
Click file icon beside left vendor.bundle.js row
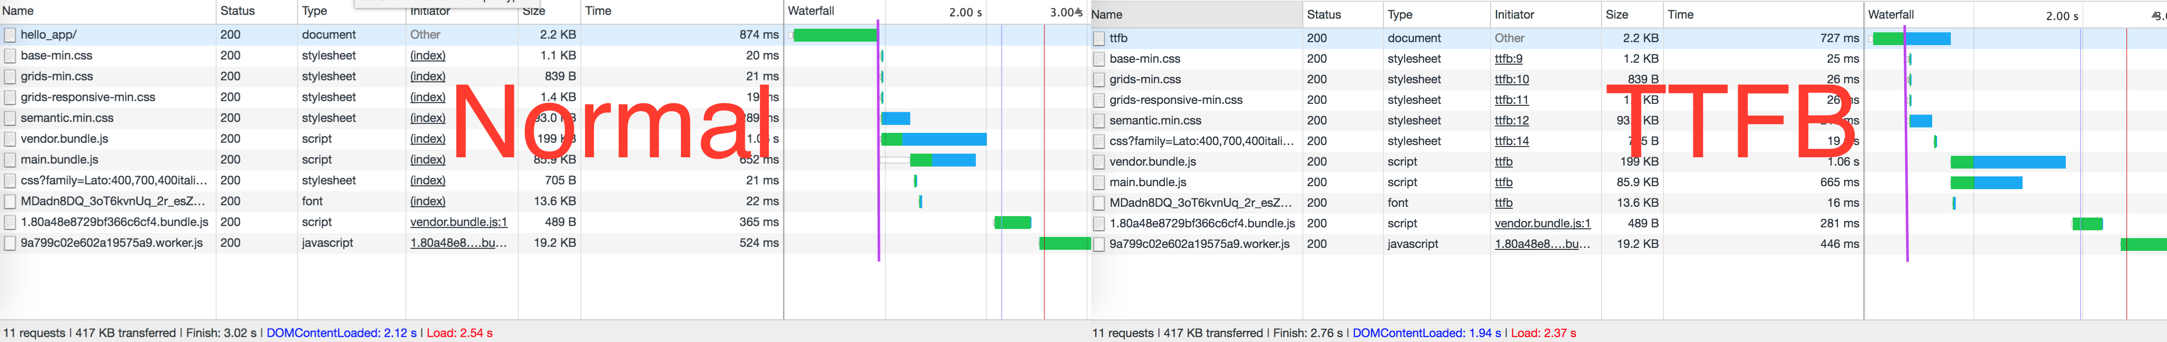pyautogui.click(x=10, y=139)
